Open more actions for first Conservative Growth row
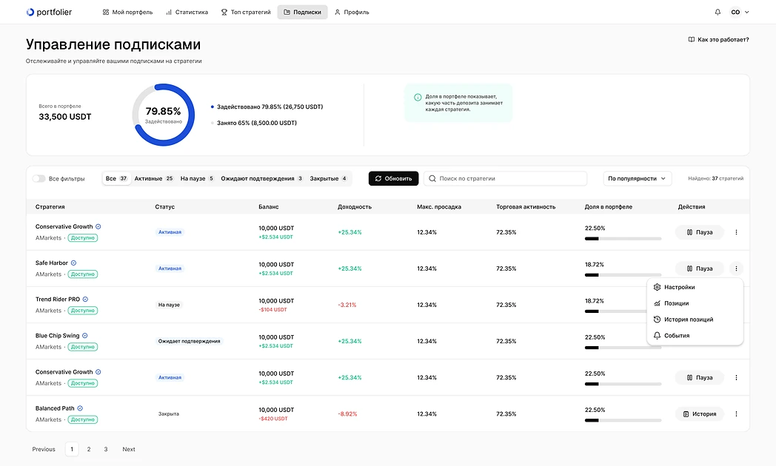The image size is (776, 466). pos(736,232)
